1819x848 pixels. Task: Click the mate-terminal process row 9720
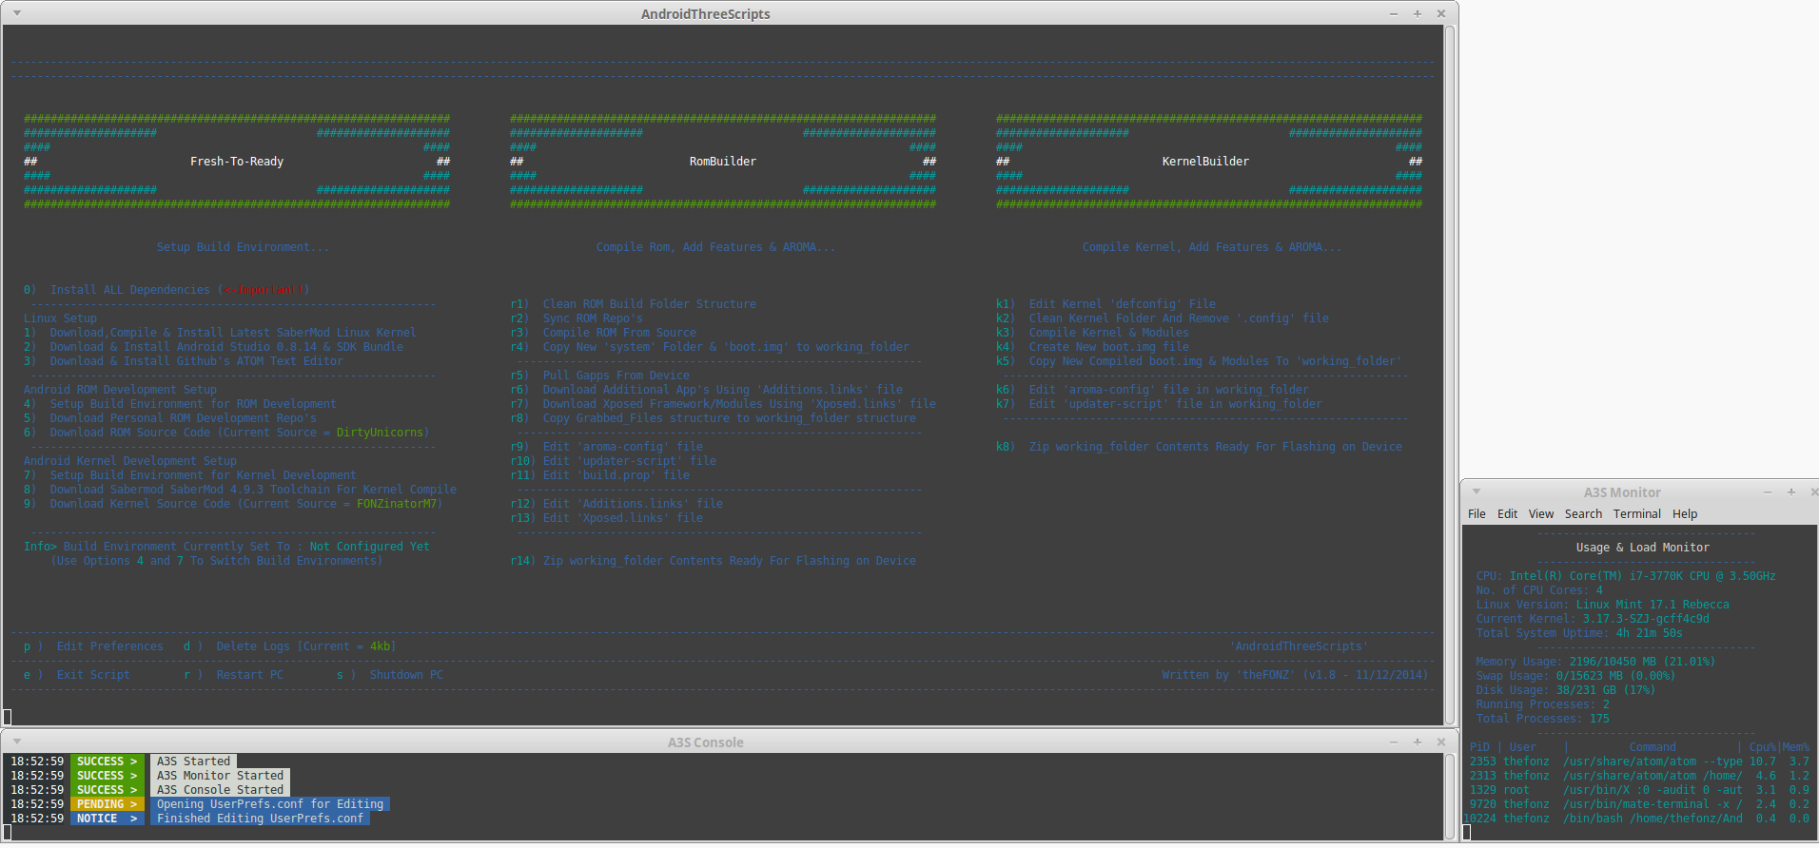tap(1639, 804)
